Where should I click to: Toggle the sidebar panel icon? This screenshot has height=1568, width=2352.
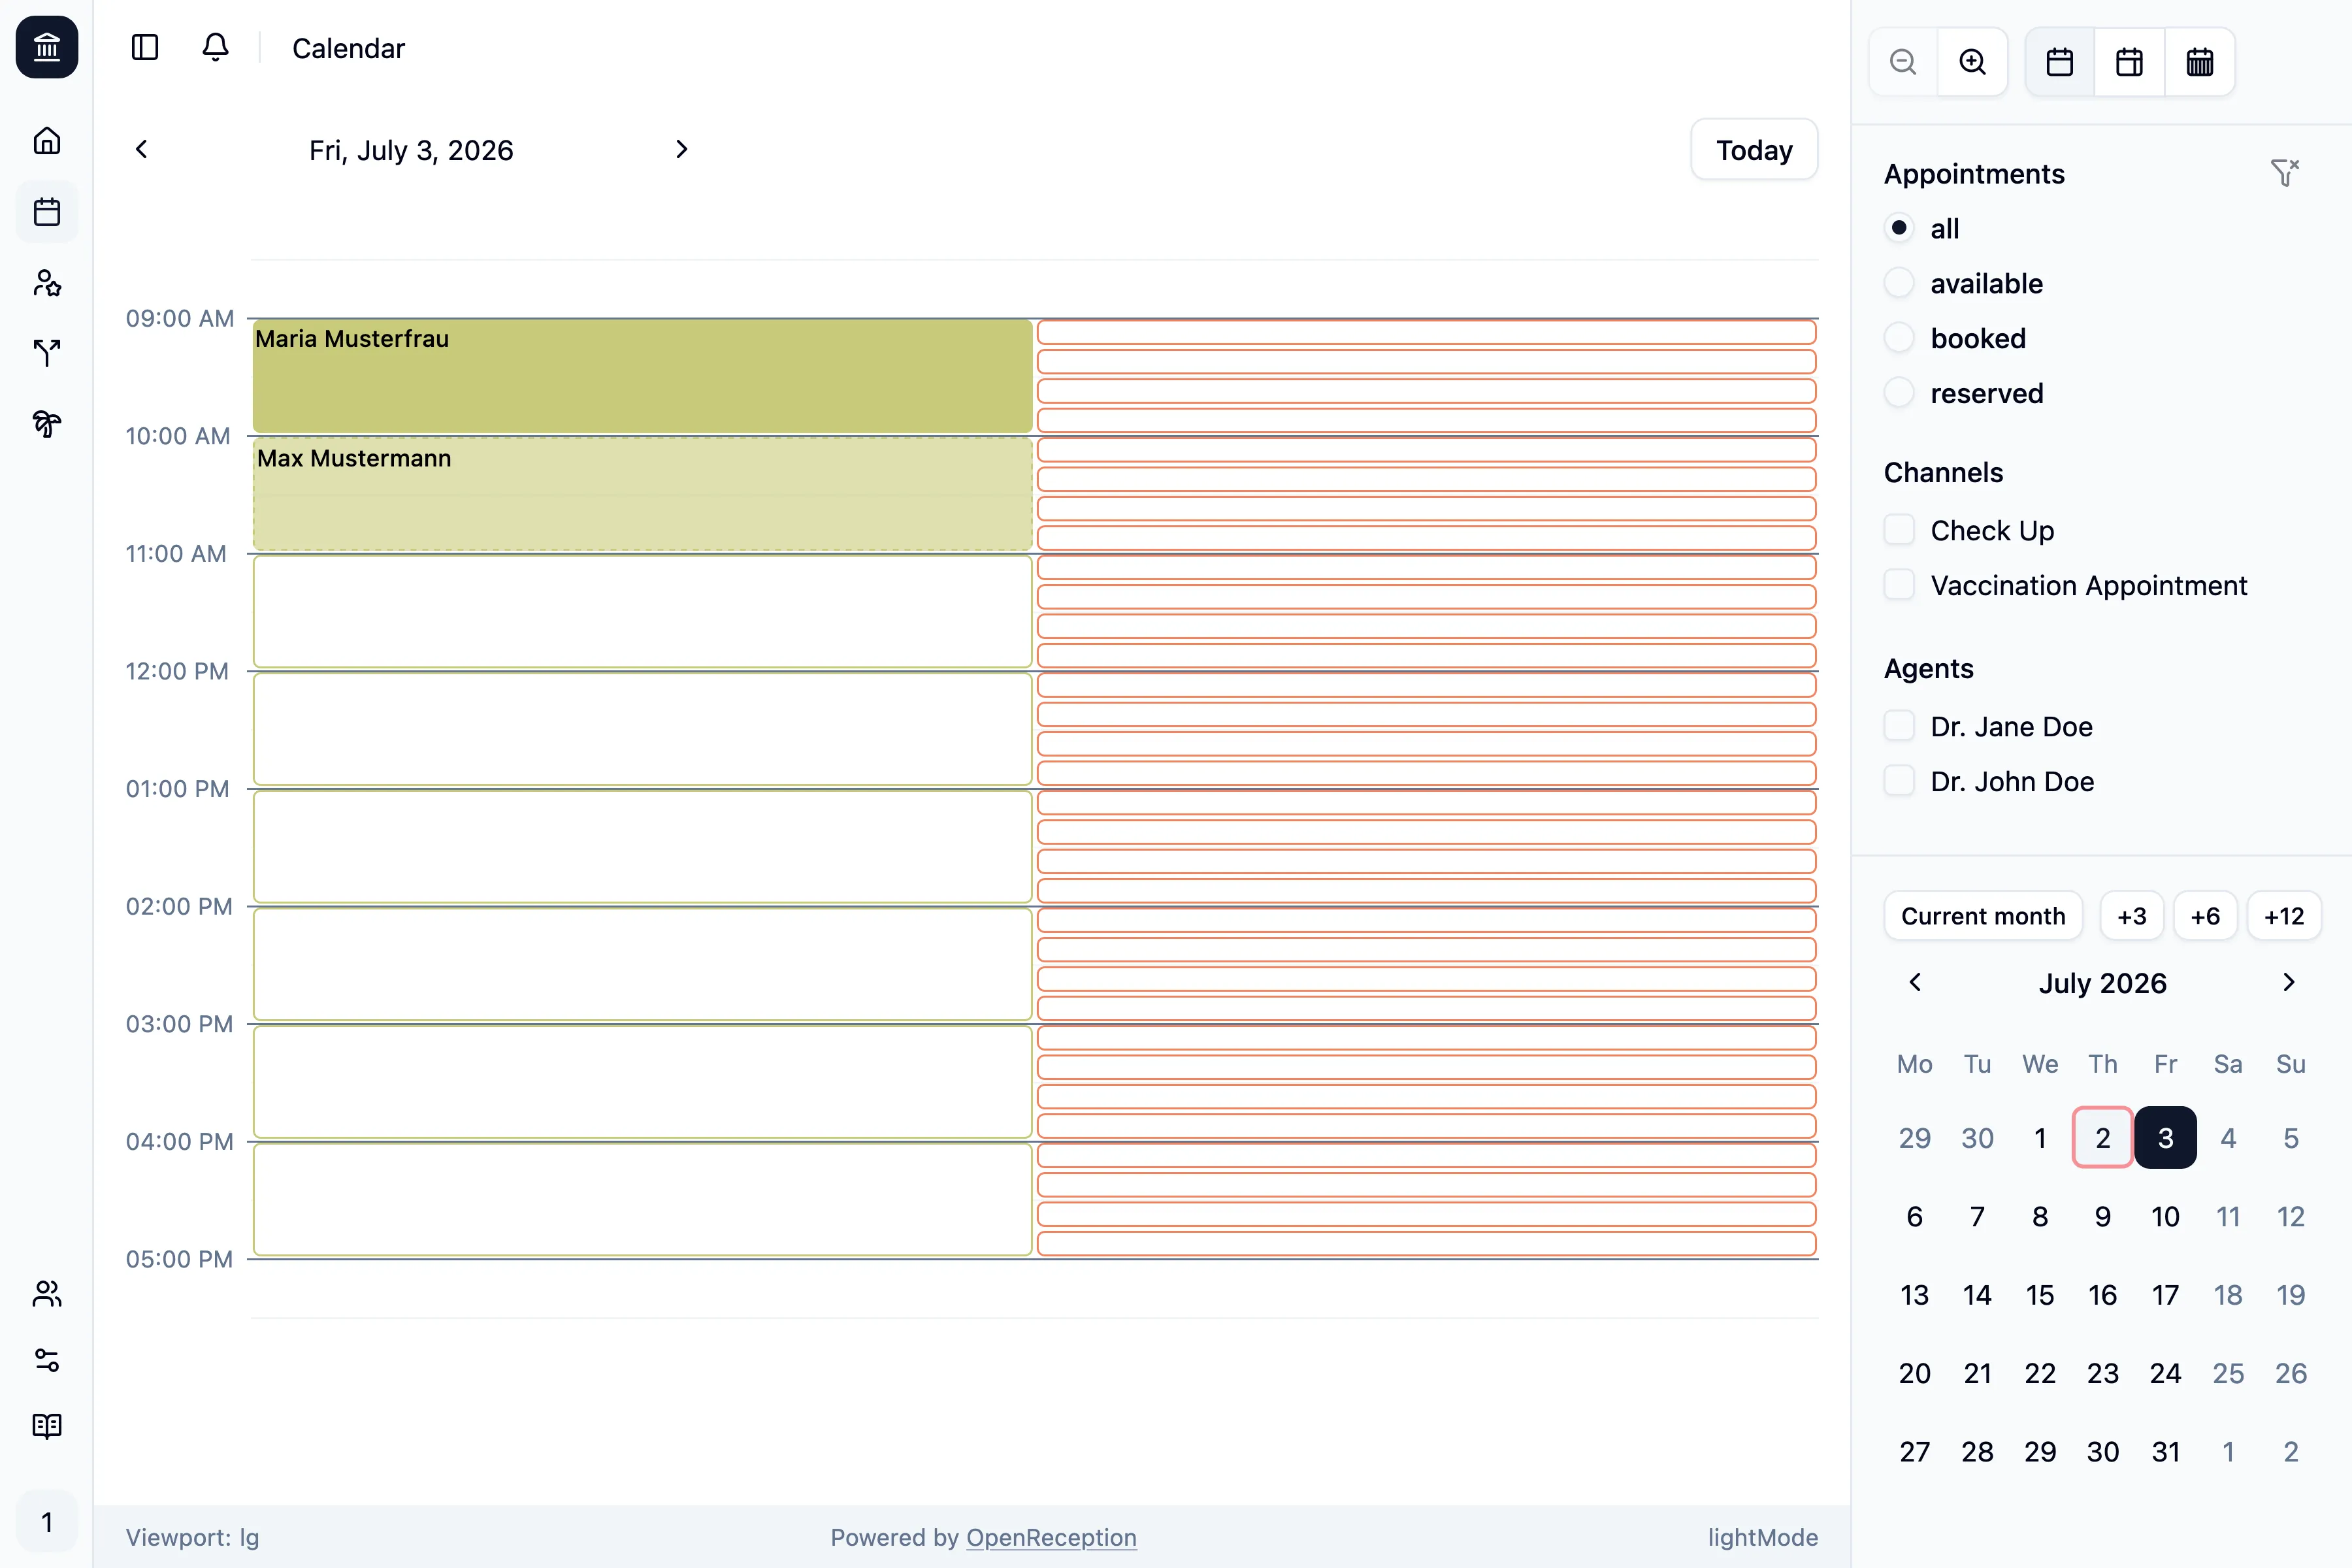tap(145, 47)
